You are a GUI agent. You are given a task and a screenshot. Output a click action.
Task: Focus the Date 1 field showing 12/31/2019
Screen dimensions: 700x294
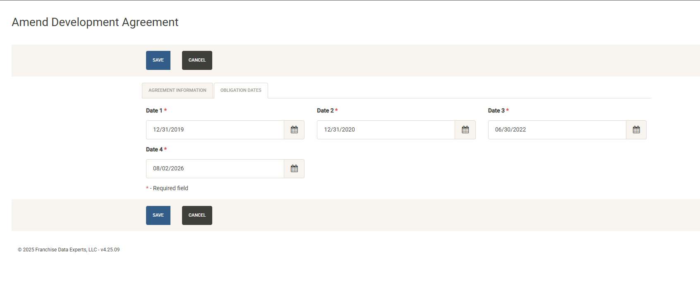(215, 130)
